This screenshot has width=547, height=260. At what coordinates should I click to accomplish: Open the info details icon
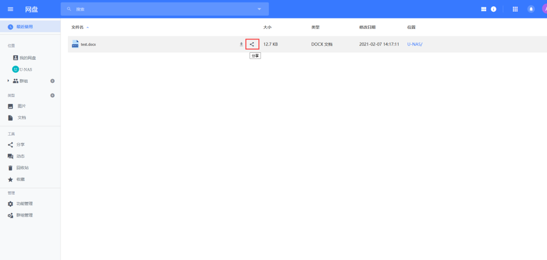494,9
